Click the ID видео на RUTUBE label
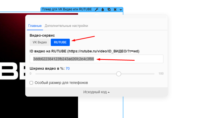 coord(84,51)
